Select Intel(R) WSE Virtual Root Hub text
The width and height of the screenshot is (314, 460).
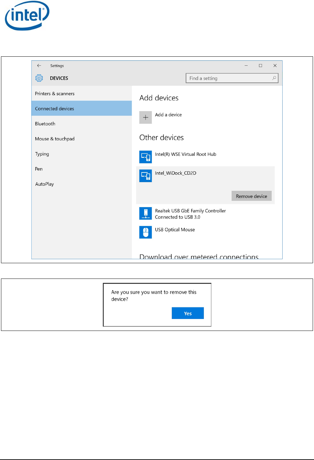[186, 154]
